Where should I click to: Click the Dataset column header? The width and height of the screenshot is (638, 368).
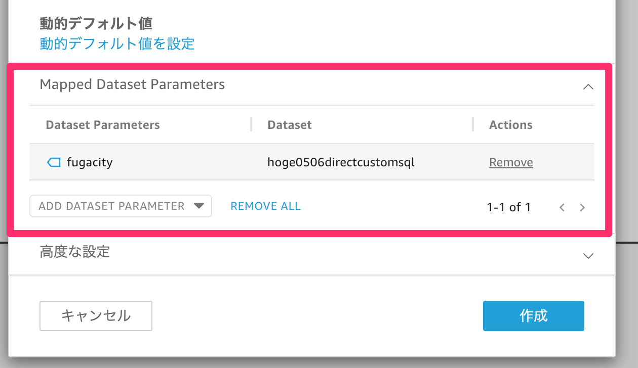[289, 124]
